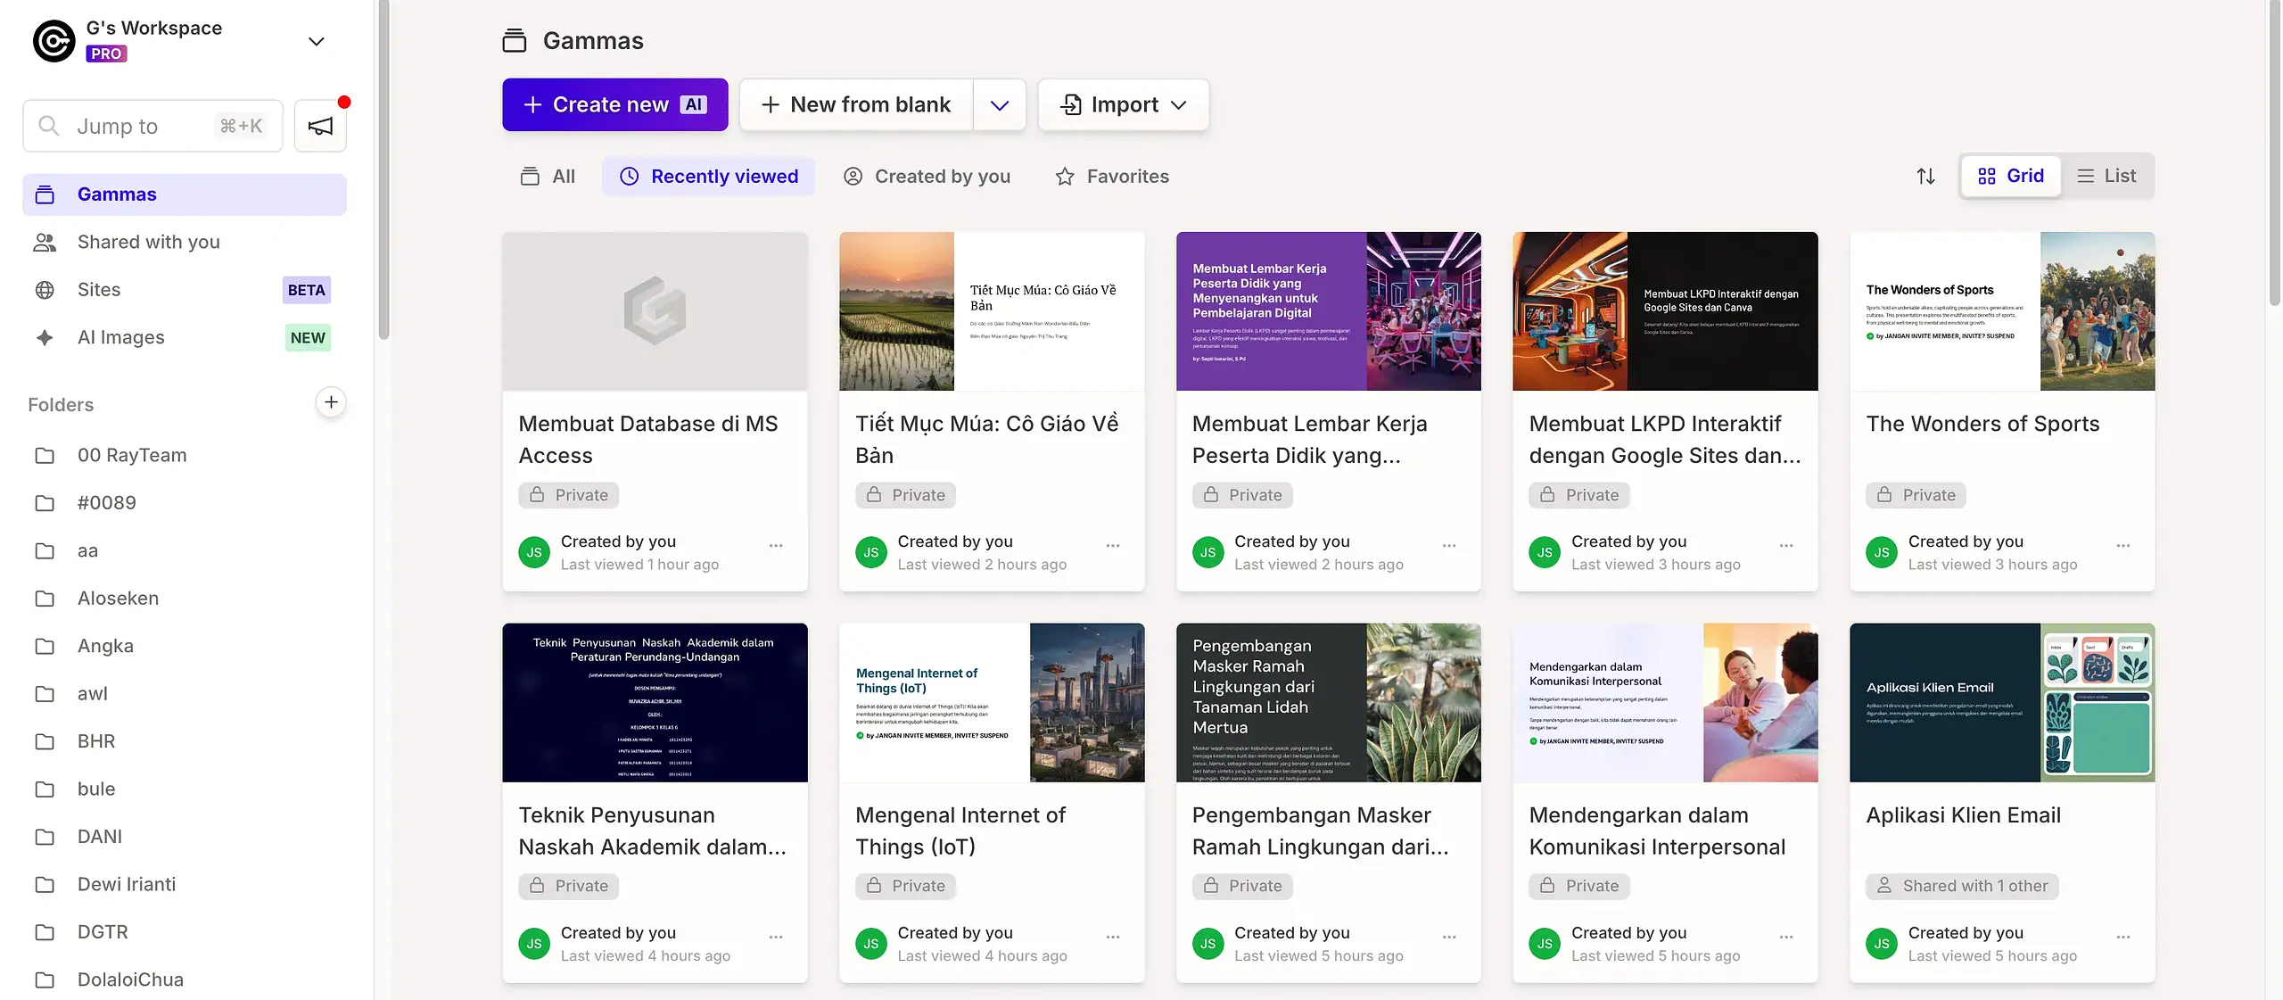The height and width of the screenshot is (1000, 2283).
Task: Add a new folder with plus icon
Action: (331, 402)
